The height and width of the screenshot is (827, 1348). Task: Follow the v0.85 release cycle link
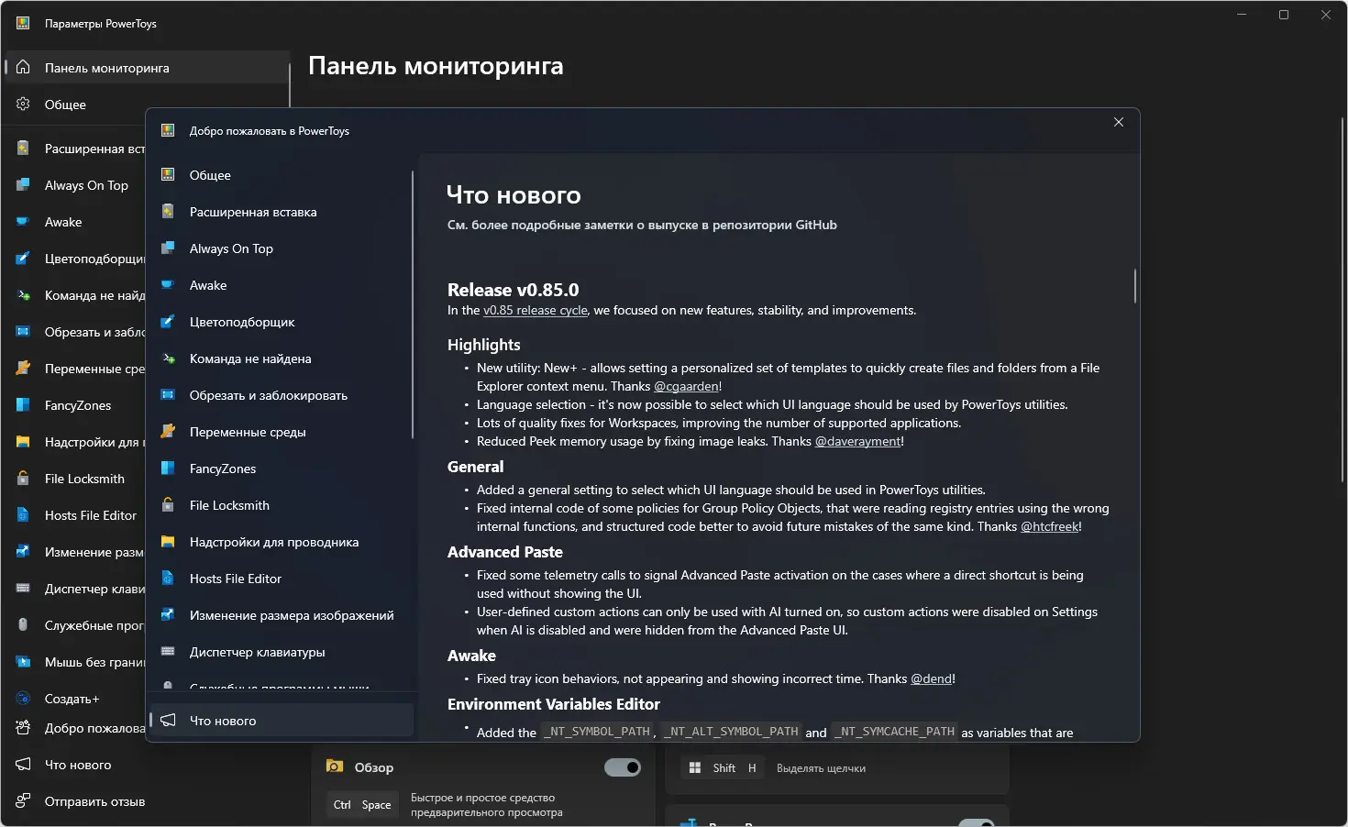click(x=536, y=311)
